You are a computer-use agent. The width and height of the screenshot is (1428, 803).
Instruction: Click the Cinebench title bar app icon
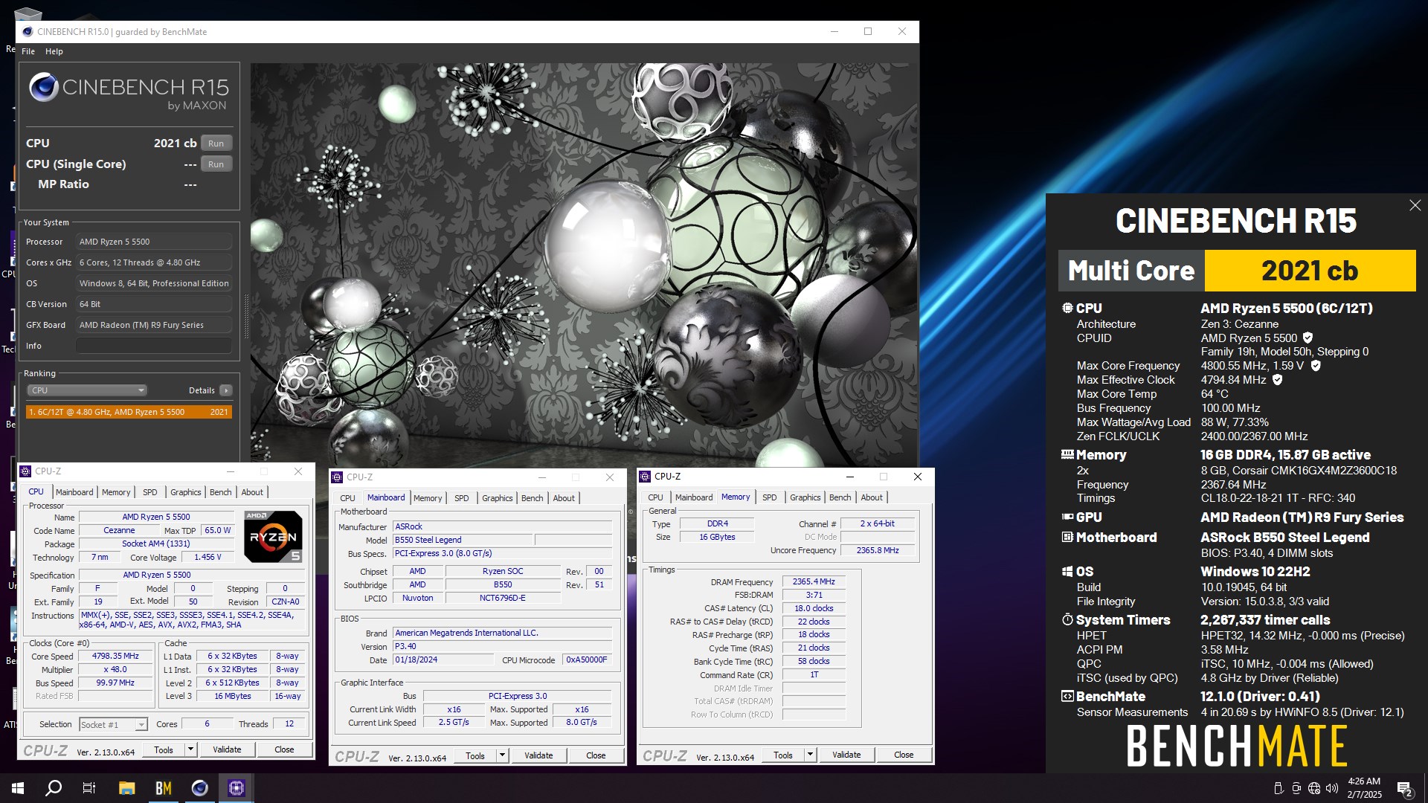coord(28,32)
